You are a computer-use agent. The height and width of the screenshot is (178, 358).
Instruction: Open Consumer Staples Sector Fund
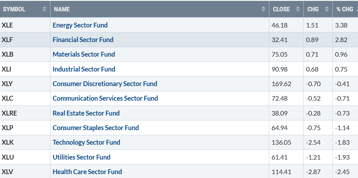[96, 128]
